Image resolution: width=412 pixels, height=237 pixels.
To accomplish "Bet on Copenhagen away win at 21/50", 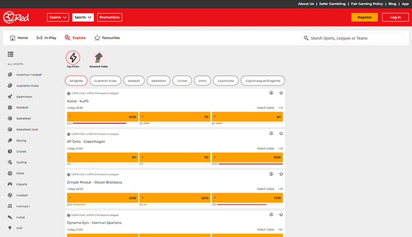I will 247,157.
